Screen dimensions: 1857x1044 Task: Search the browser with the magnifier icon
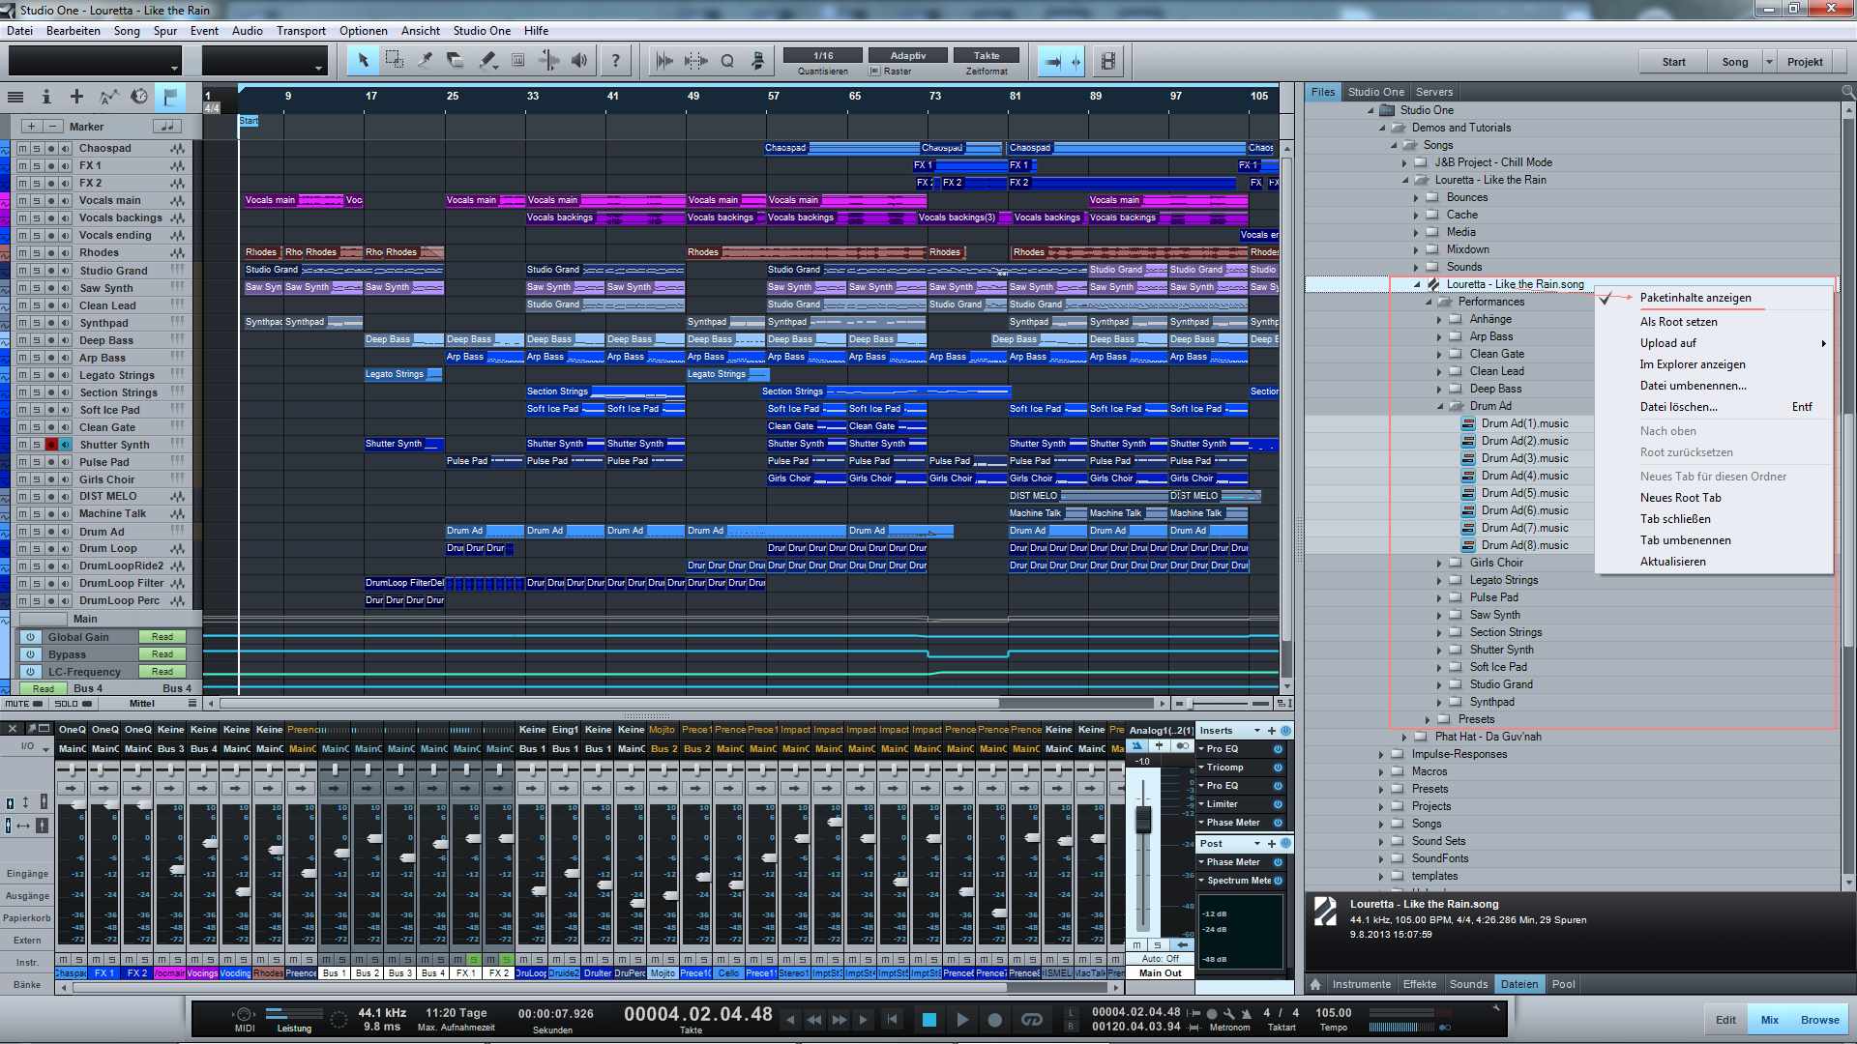click(1847, 92)
